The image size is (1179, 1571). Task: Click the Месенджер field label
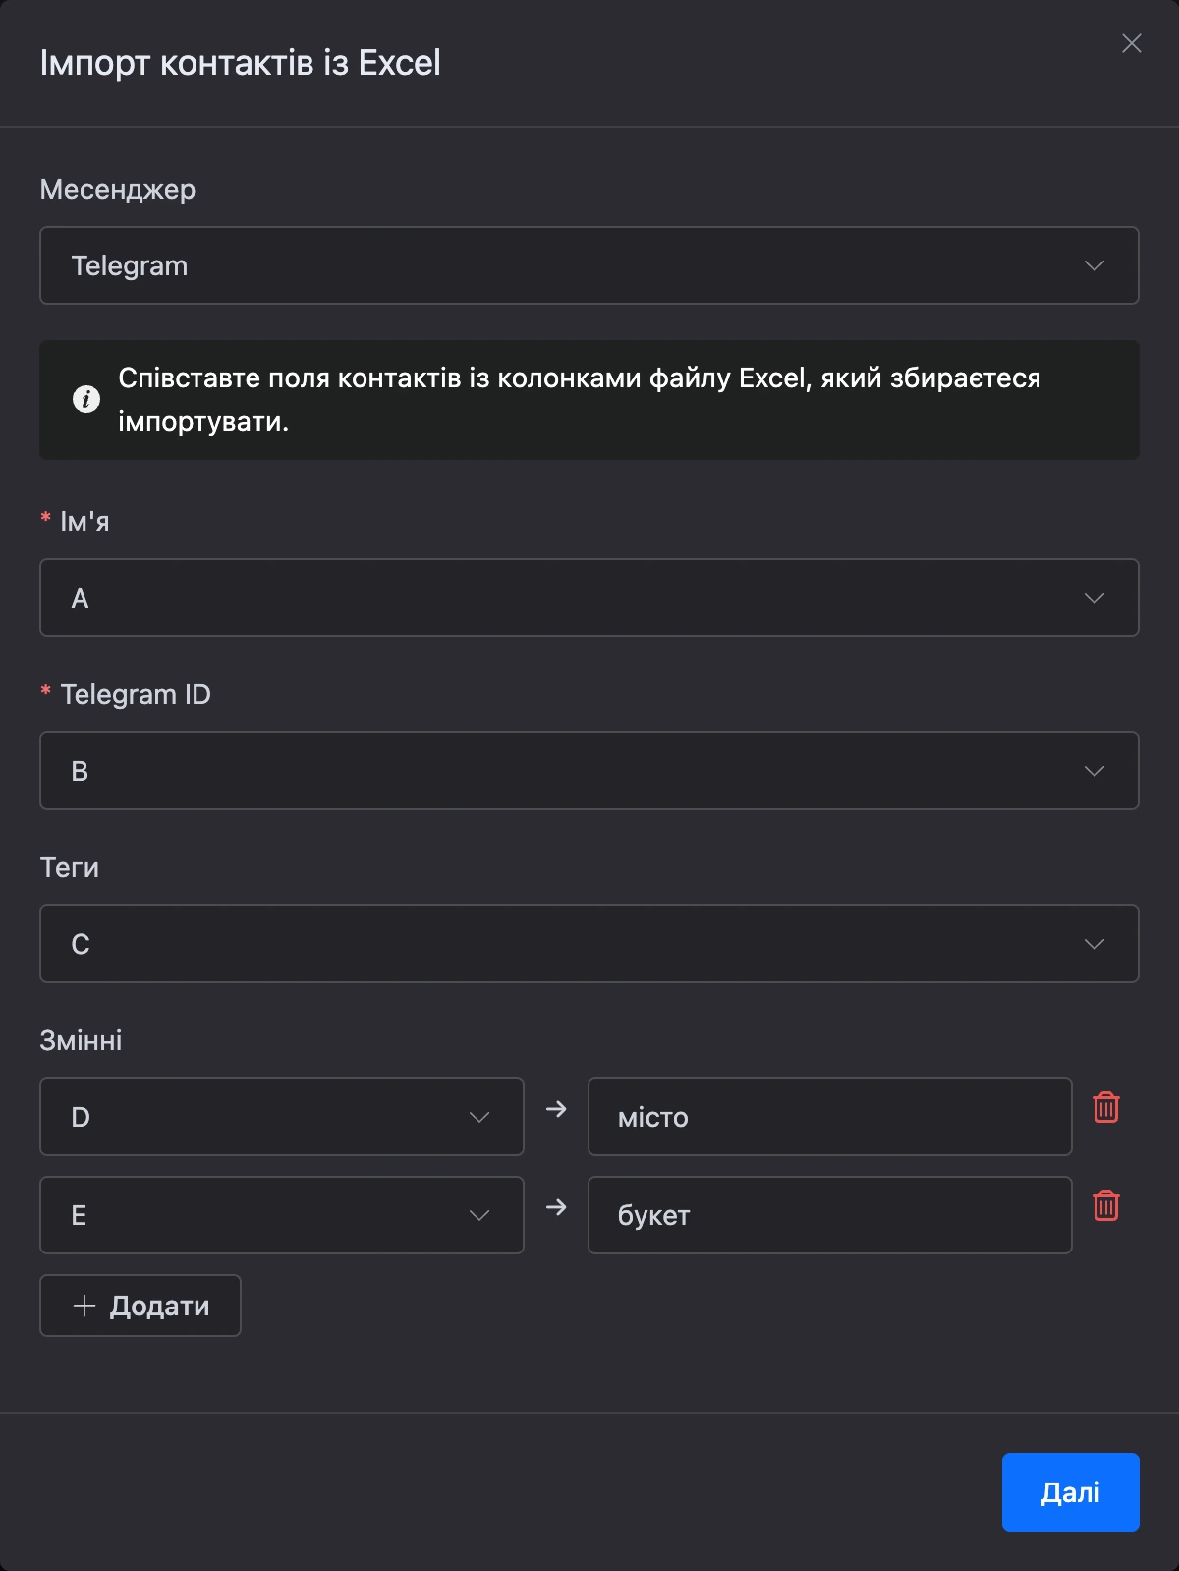(118, 189)
